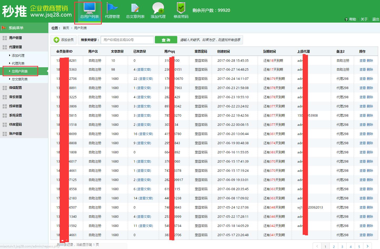Click 重置密码 for row created 2017-06-16 11:55:05
This screenshot has width=380, height=249.
[x=201, y=152]
